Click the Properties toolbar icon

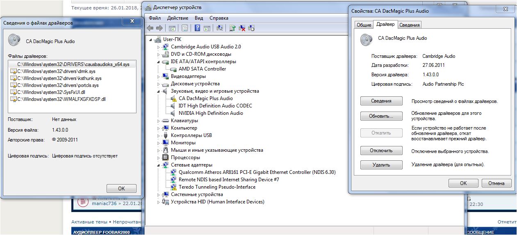(x=184, y=28)
